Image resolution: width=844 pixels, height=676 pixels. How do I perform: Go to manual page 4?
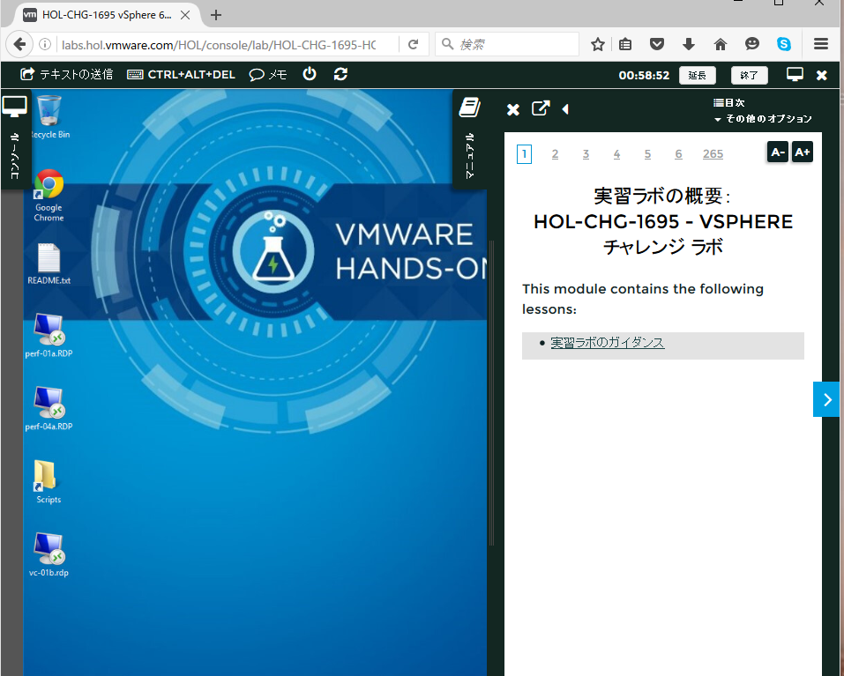[x=616, y=154]
